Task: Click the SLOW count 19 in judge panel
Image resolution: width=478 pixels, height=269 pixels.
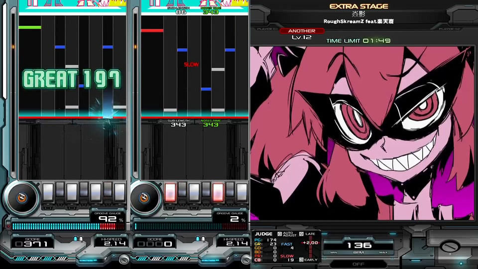Action: pyautogui.click(x=290, y=260)
